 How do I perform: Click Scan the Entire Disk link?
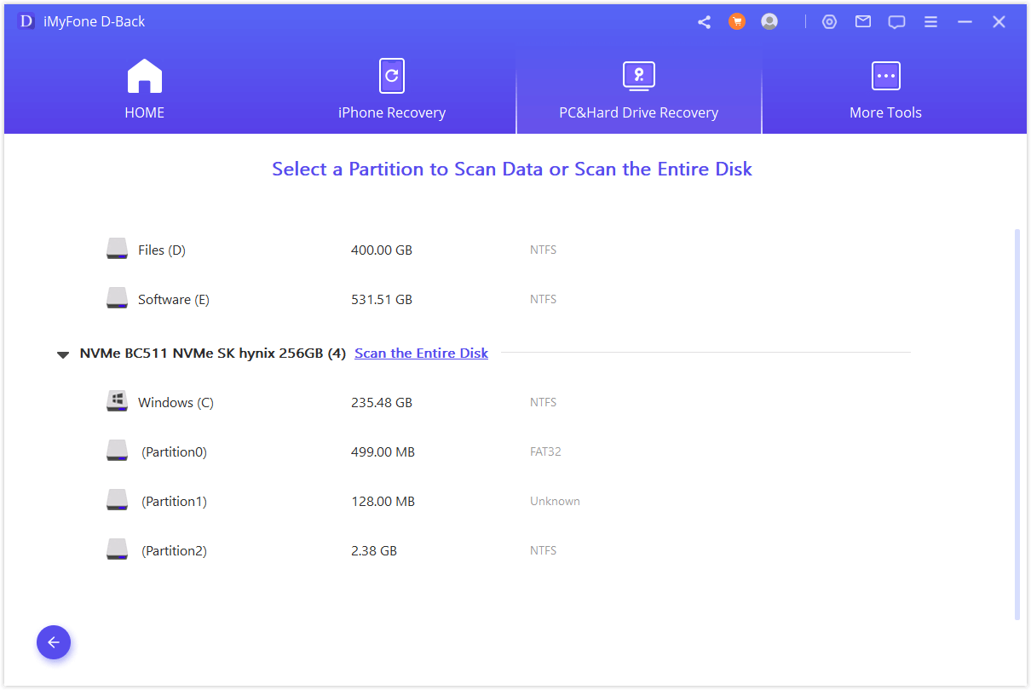(421, 353)
